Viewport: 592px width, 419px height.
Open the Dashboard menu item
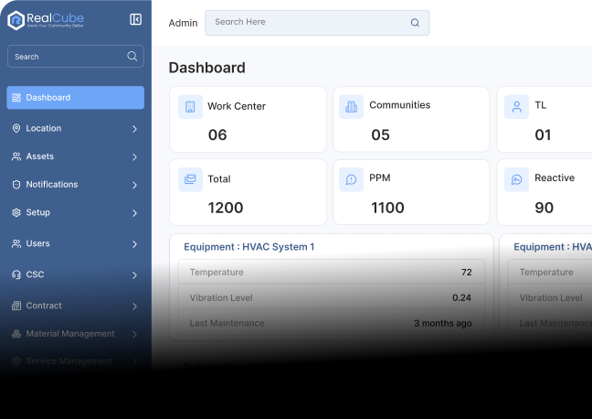pyautogui.click(x=76, y=98)
